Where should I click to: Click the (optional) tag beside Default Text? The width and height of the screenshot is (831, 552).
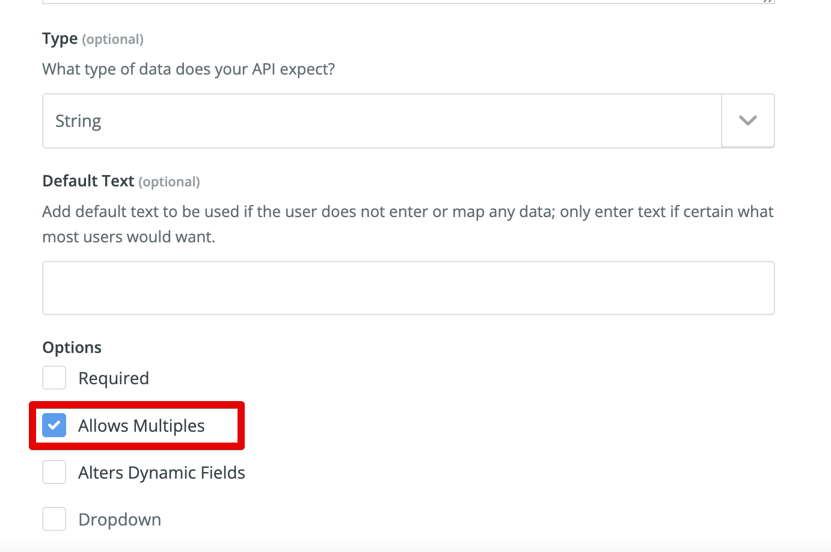pyautogui.click(x=169, y=182)
